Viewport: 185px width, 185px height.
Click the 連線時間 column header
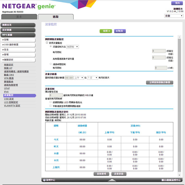(82, 126)
